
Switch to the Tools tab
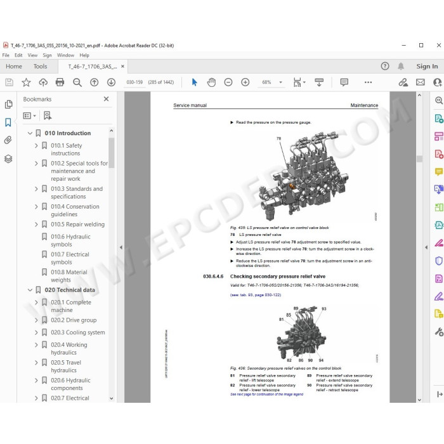click(x=40, y=66)
